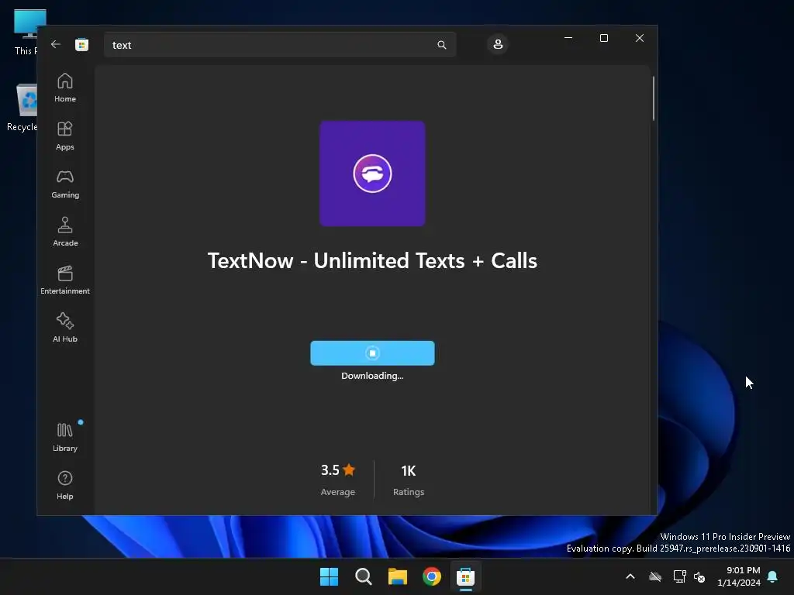This screenshot has width=794, height=595.
Task: Maximize the Microsoft Store window
Action: coord(603,38)
